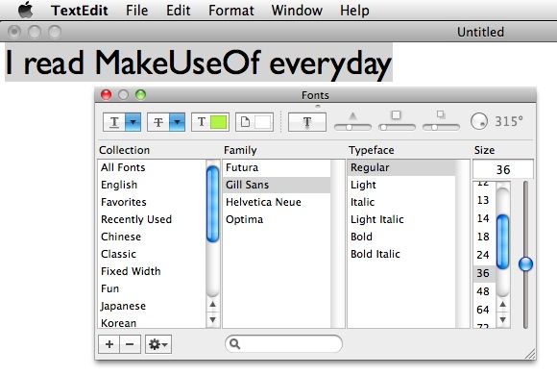The image size is (557, 375).
Task: Open the File menu
Action: (136, 11)
